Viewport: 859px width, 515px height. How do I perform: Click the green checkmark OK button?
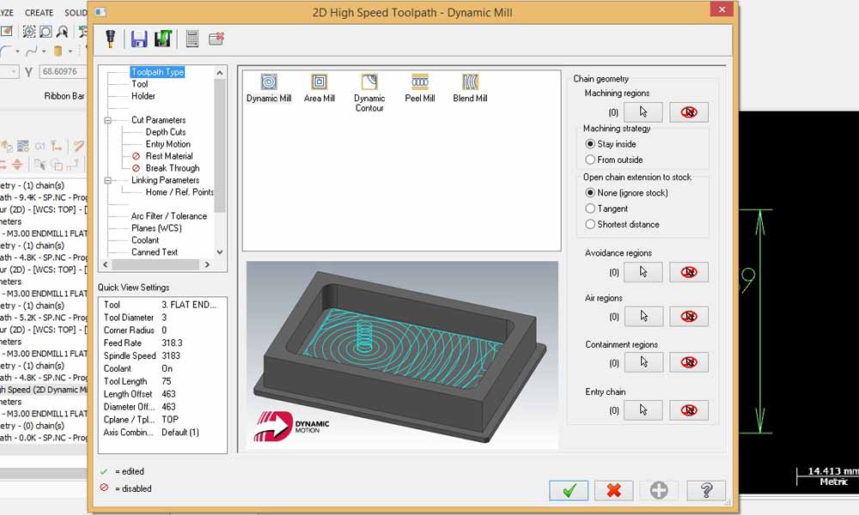(569, 490)
